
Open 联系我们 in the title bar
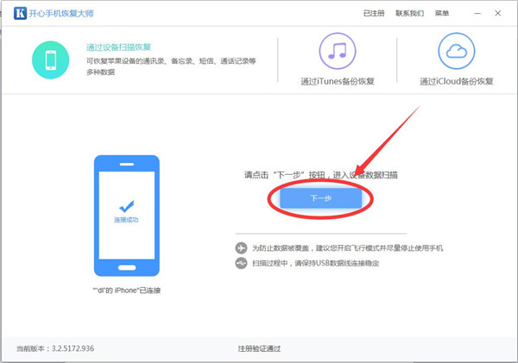[x=409, y=14]
